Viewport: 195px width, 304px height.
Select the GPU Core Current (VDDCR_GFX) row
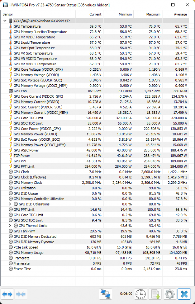pos(95,96)
